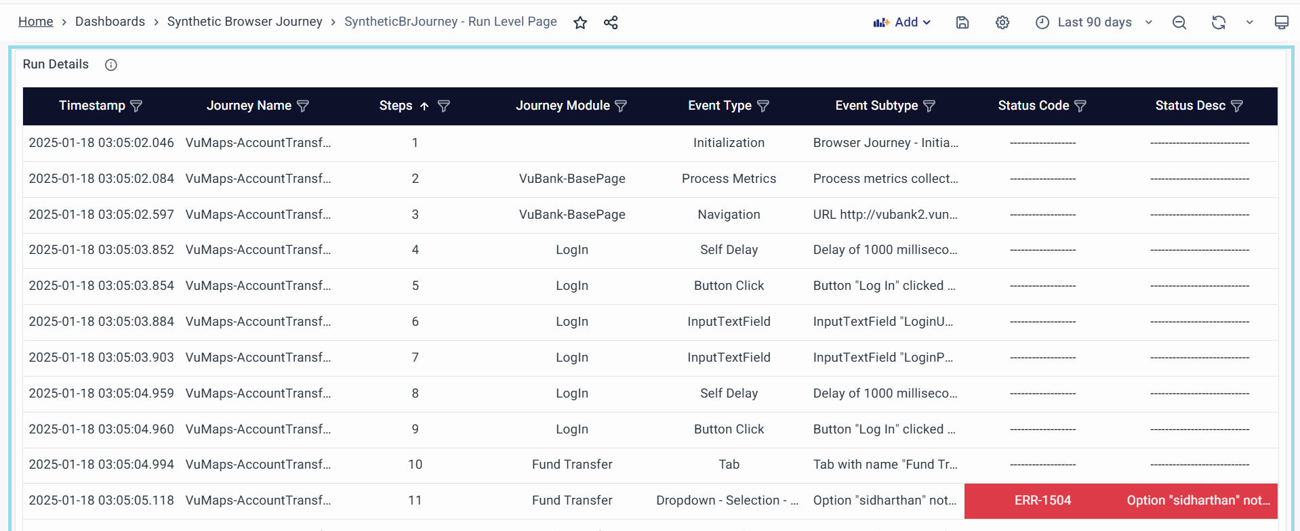Click the share dashboard icon
The image size is (1300, 531).
click(x=611, y=22)
